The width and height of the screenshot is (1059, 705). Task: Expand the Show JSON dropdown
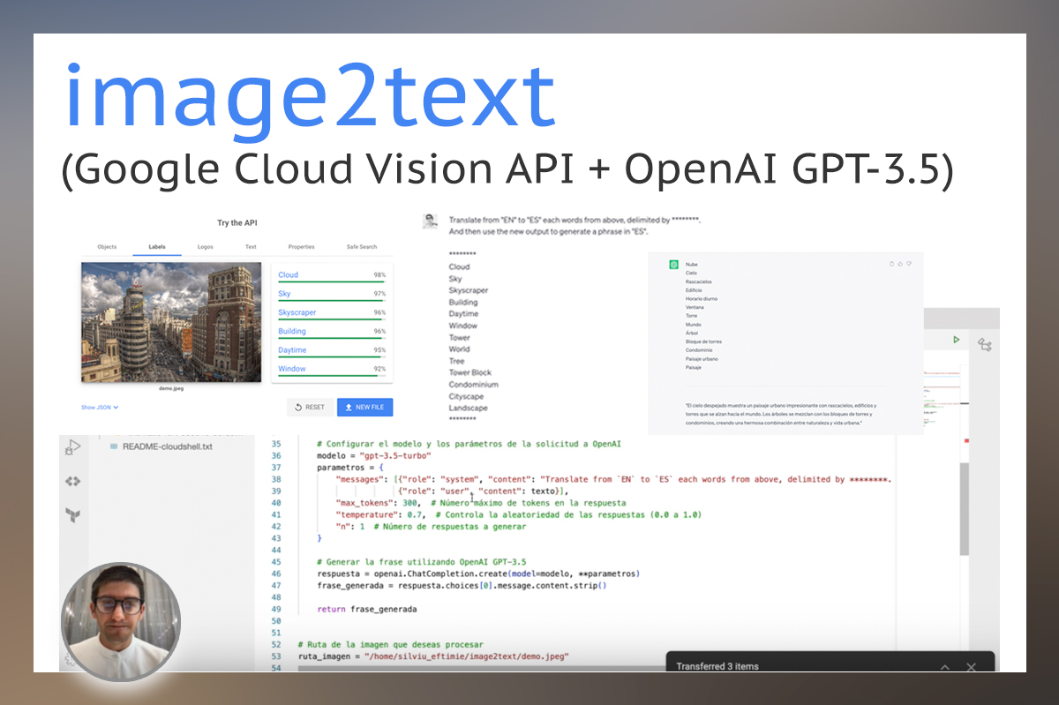(x=100, y=408)
